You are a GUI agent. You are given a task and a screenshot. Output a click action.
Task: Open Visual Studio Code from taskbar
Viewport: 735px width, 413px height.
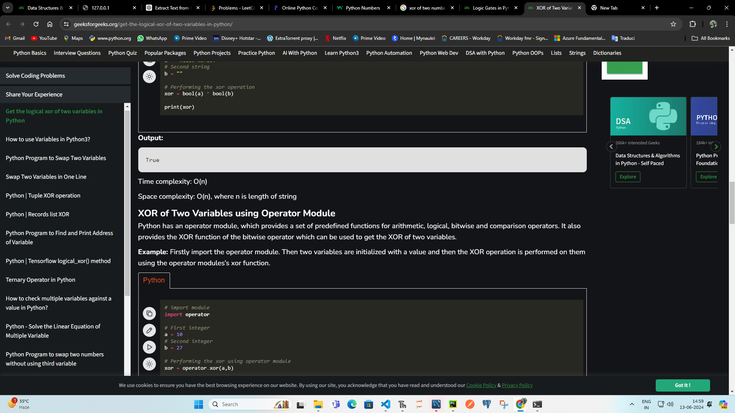coord(385,404)
